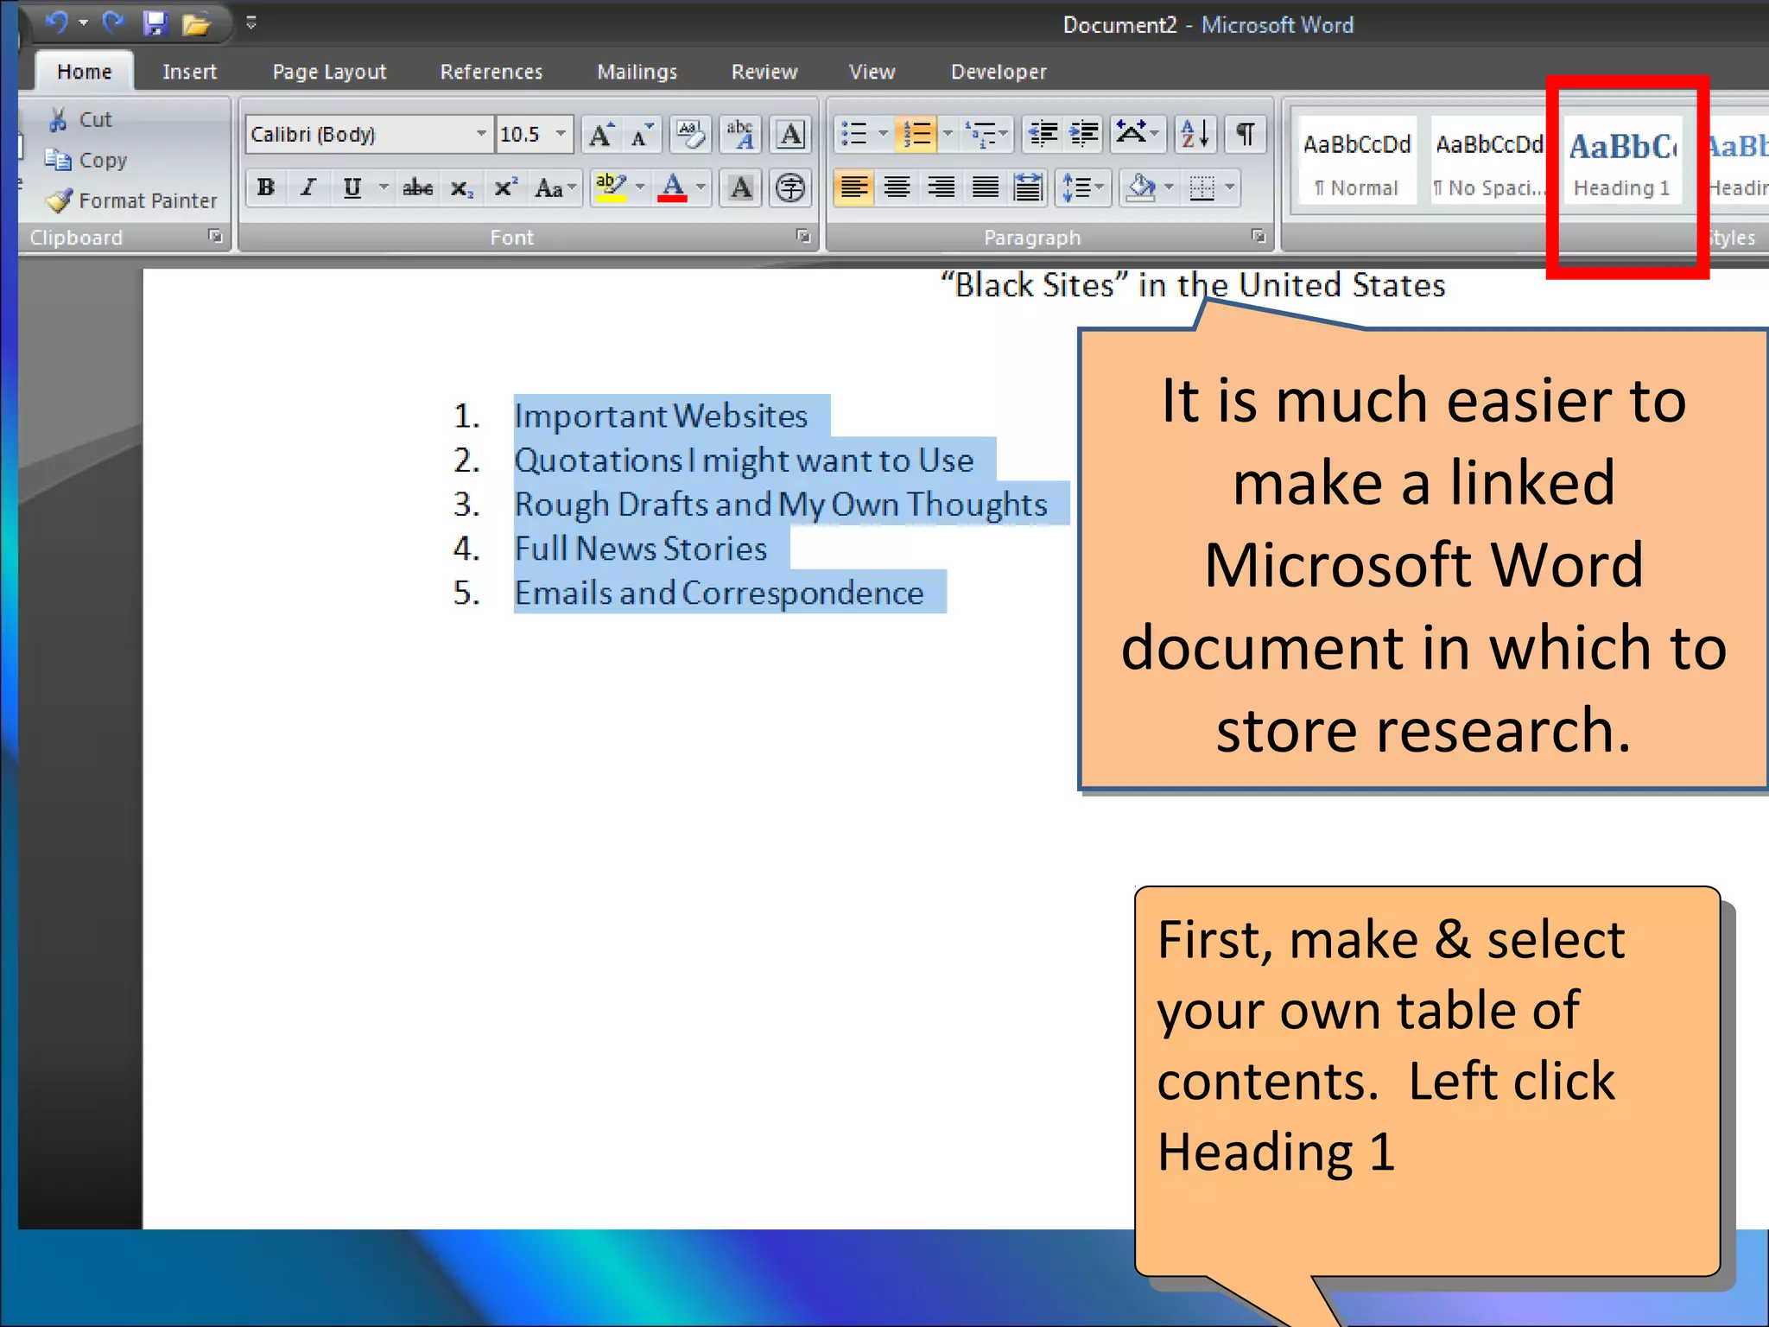
Task: Open the Developer tab
Action: 999,72
